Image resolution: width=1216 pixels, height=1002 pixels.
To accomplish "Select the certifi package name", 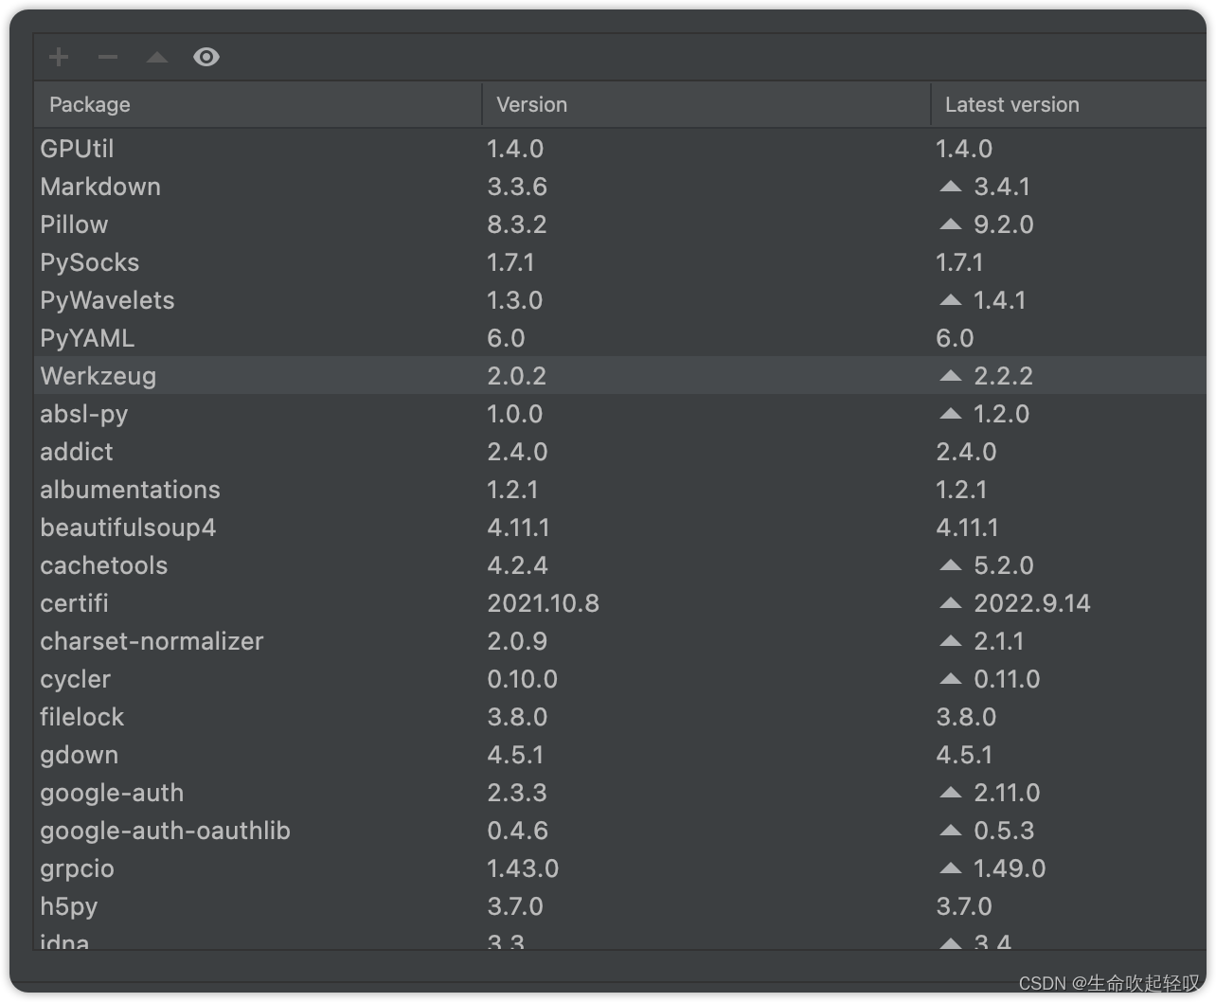I will [75, 603].
